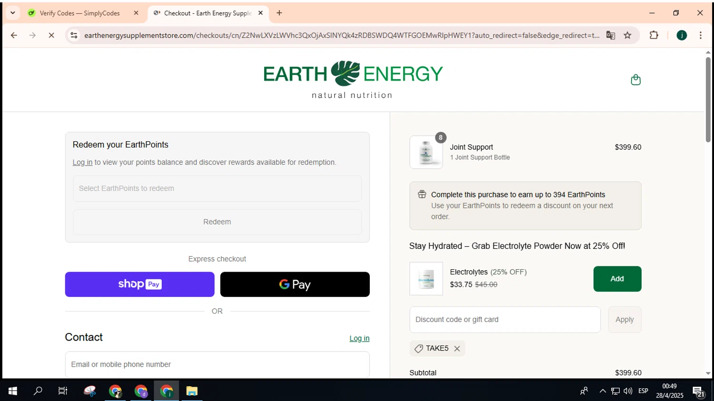Click the Express checkout label
This screenshot has width=714, height=401.
[x=217, y=259]
